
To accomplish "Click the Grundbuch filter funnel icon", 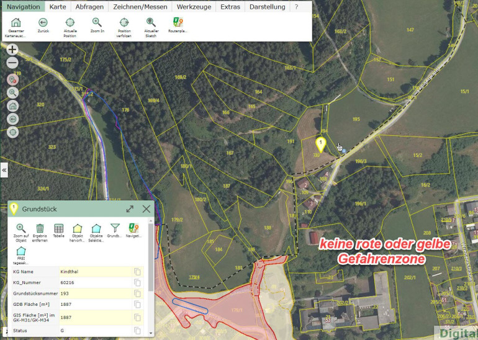I will click(x=115, y=229).
